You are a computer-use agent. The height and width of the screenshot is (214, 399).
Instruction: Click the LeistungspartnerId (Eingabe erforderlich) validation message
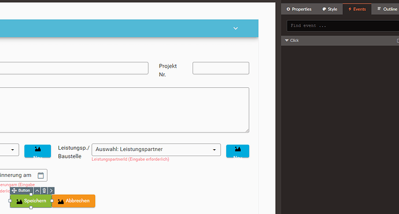pos(130,159)
